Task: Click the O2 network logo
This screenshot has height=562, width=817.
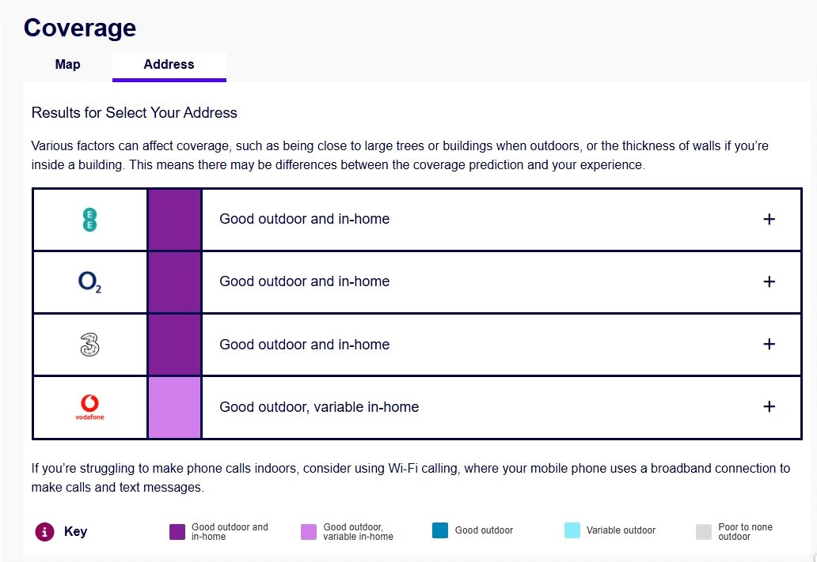Action: (89, 282)
